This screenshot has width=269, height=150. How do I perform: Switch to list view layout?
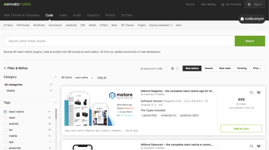click(x=172, y=69)
